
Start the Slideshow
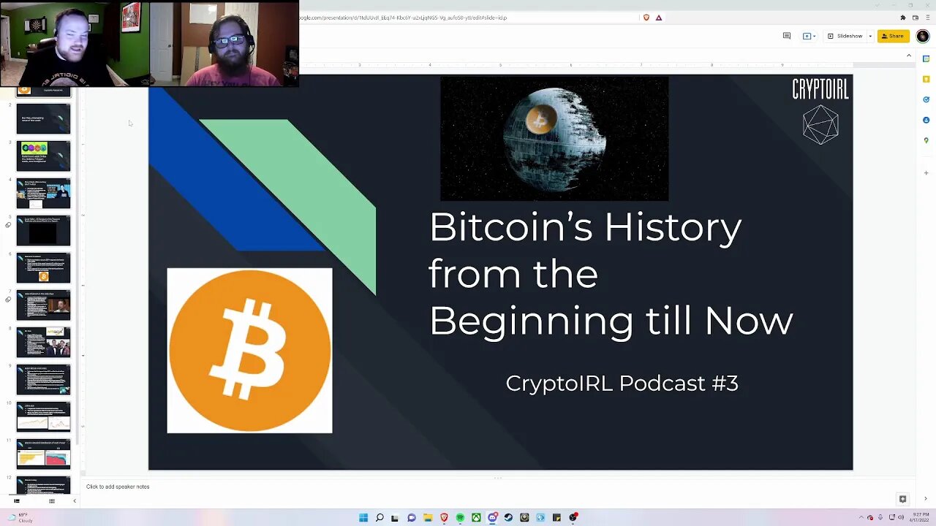tap(845, 36)
